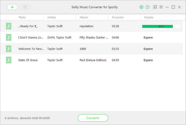The width and height of the screenshot is (186, 125).
Task: Maximize the Sidify window
Action: tap(173, 7)
